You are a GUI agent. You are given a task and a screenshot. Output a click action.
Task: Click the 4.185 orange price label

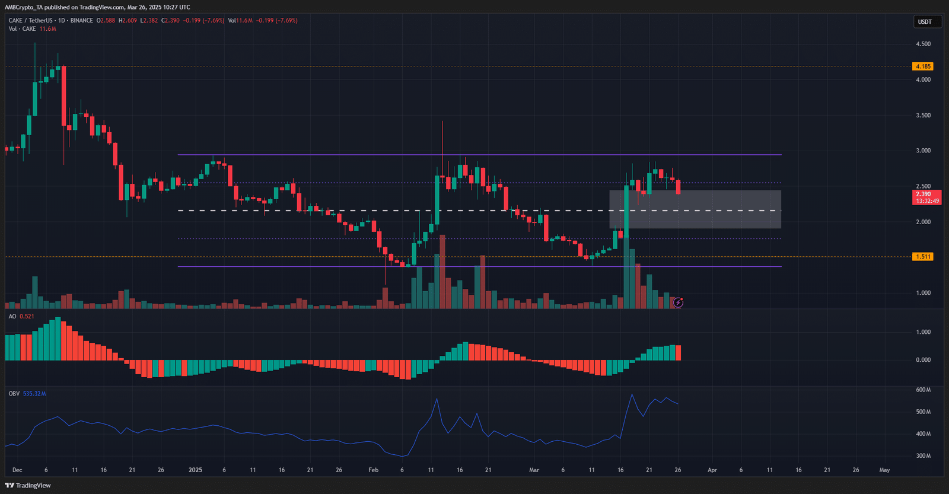click(923, 66)
